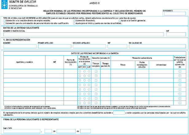Click first row 'Apellidos y nombre' cell

point(25,71)
